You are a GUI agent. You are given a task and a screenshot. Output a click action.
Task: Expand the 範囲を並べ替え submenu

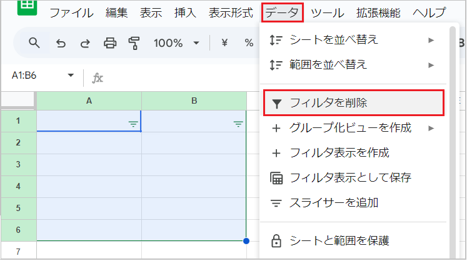(x=431, y=65)
